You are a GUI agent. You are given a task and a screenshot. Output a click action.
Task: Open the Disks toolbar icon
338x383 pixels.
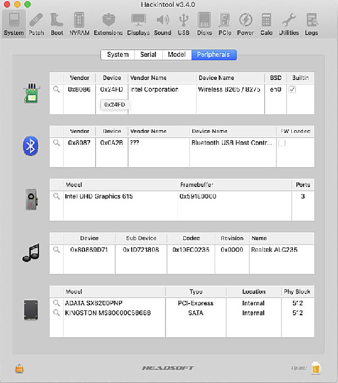(x=204, y=24)
